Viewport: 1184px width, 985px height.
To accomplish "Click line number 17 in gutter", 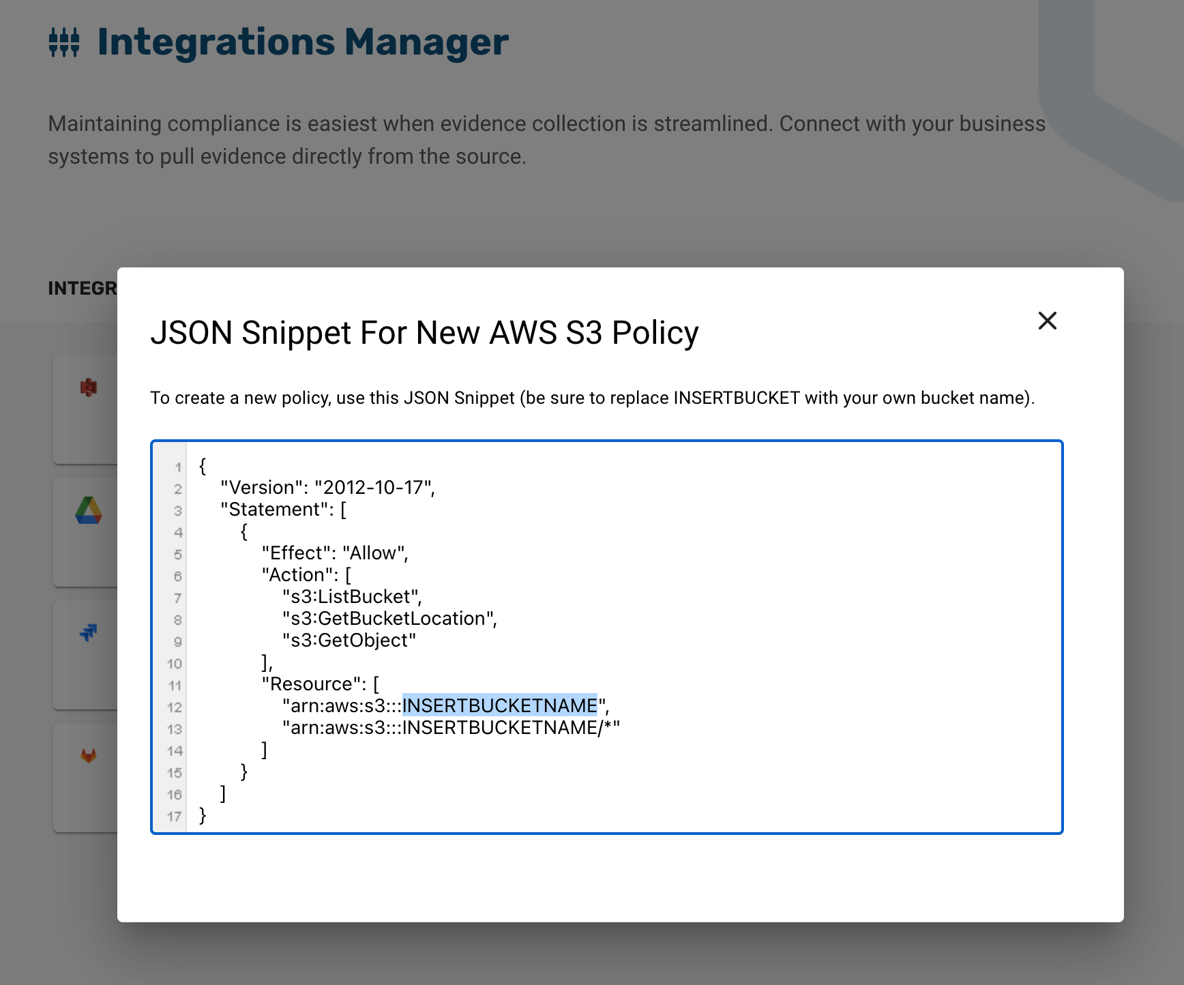I will point(175,817).
